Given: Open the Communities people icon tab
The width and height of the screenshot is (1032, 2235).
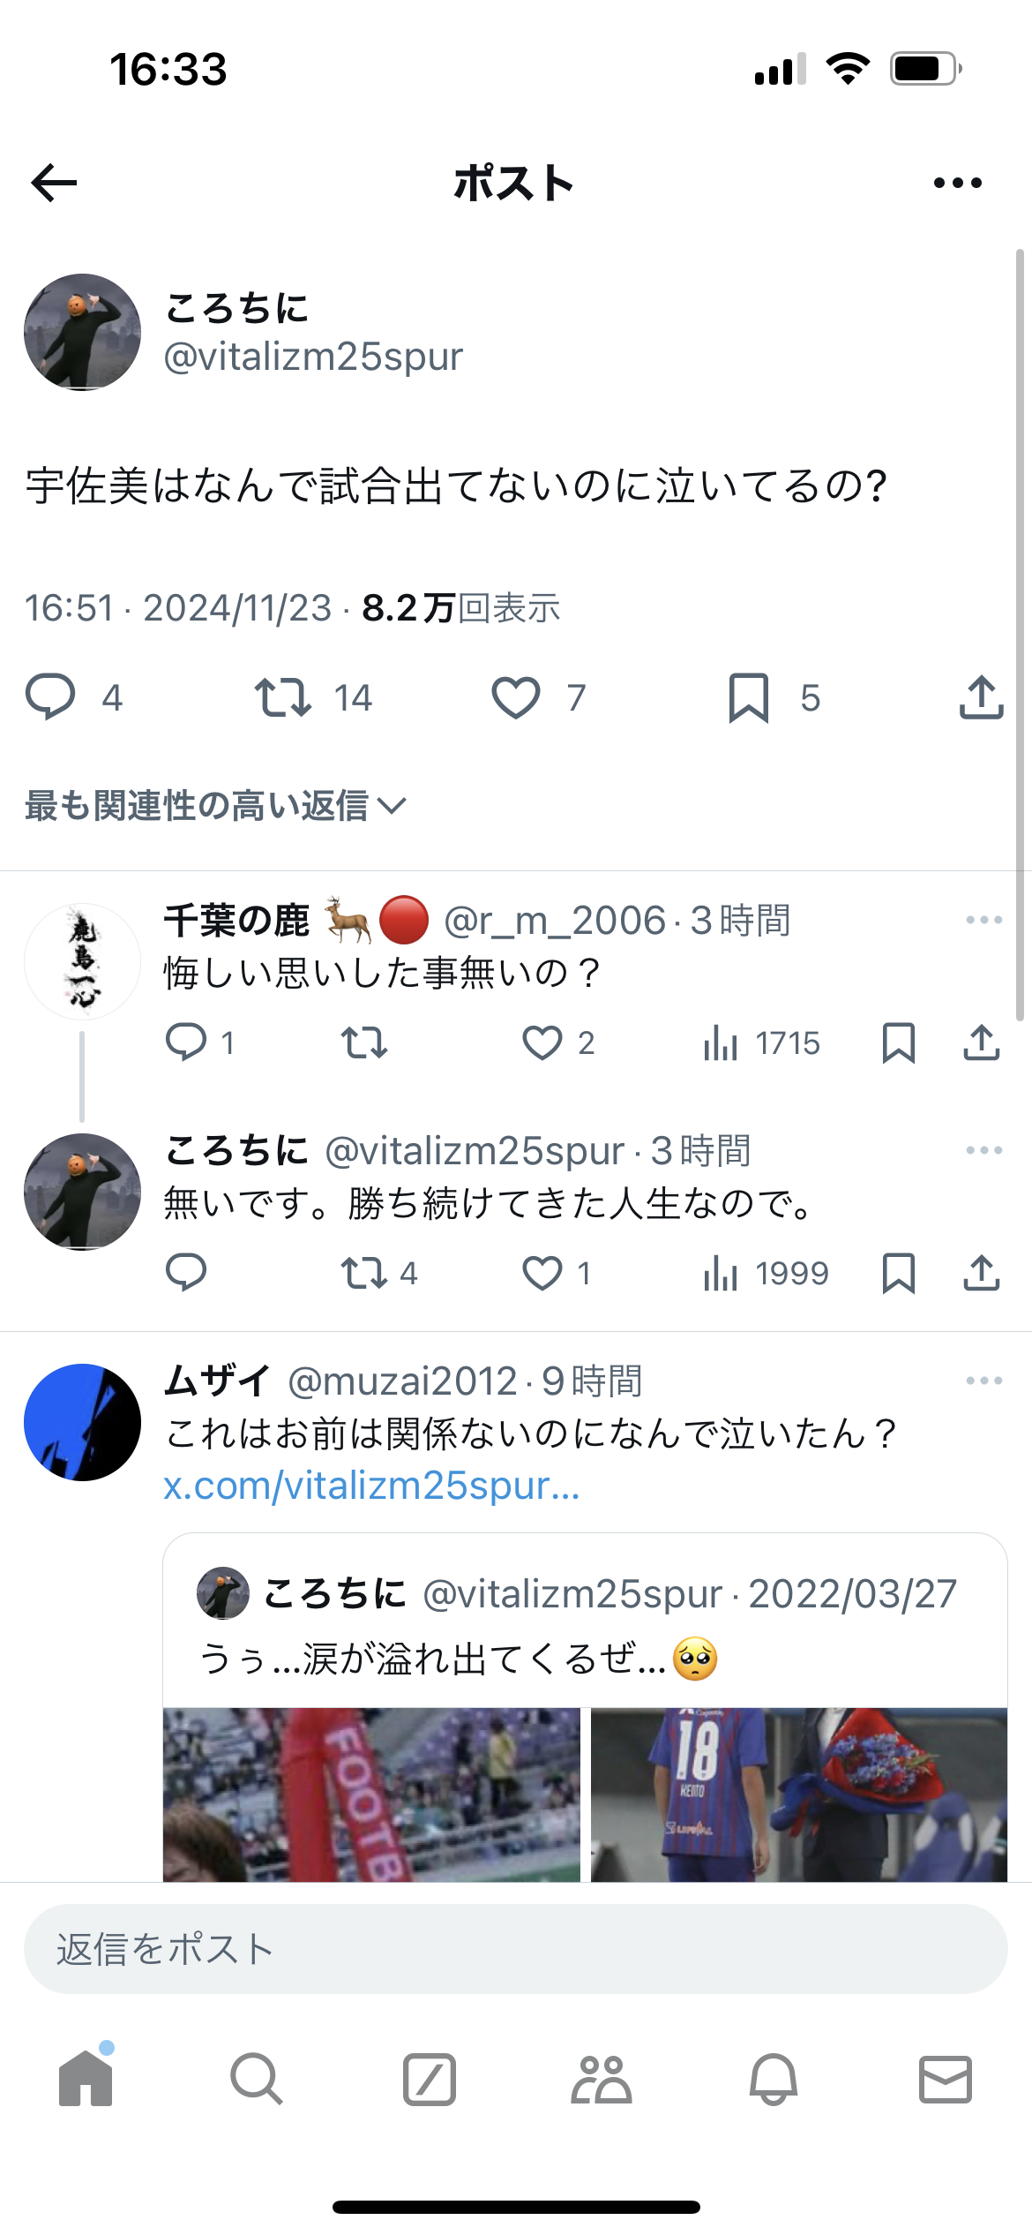Looking at the screenshot, I should coord(601,2079).
